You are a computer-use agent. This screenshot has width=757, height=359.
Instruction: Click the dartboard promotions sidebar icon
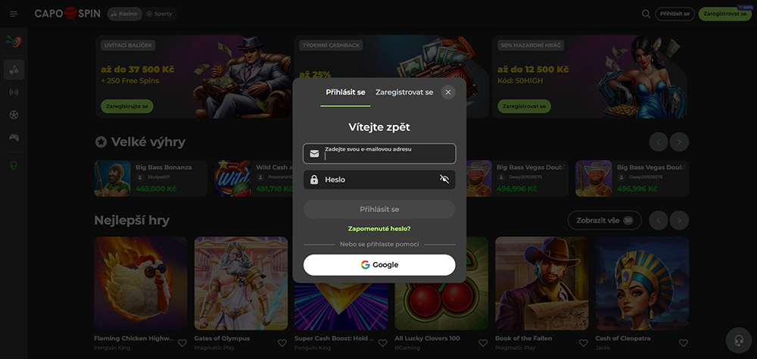pyautogui.click(x=14, y=42)
